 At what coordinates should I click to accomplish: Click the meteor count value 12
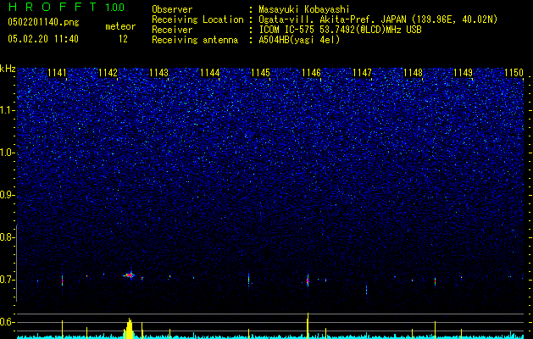(x=123, y=39)
